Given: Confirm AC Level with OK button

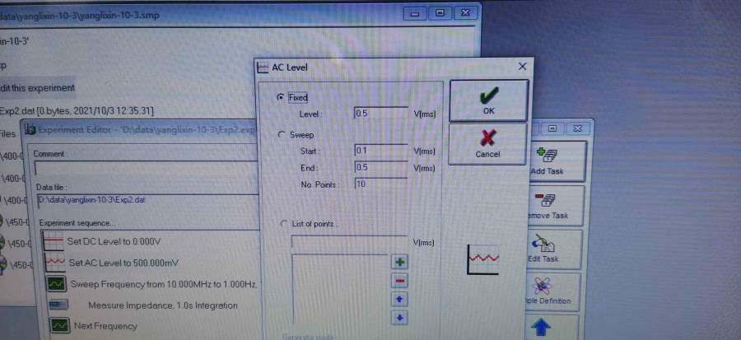Looking at the screenshot, I should (x=488, y=100).
